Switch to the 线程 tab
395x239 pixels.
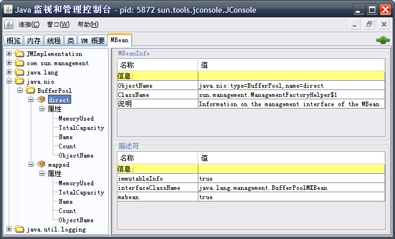click(x=54, y=40)
